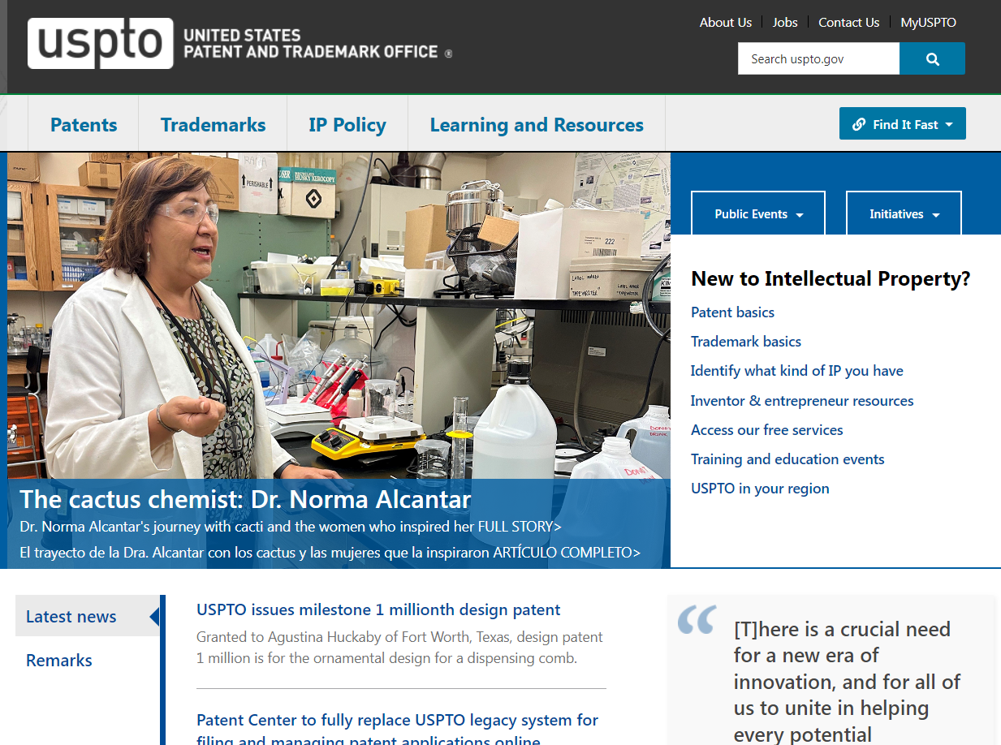Image resolution: width=1001 pixels, height=745 pixels.
Task: Open Learning and Resources menu
Action: click(536, 125)
